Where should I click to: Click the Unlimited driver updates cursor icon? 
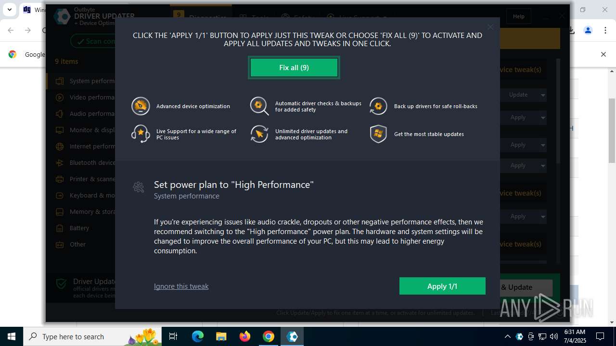259,134
